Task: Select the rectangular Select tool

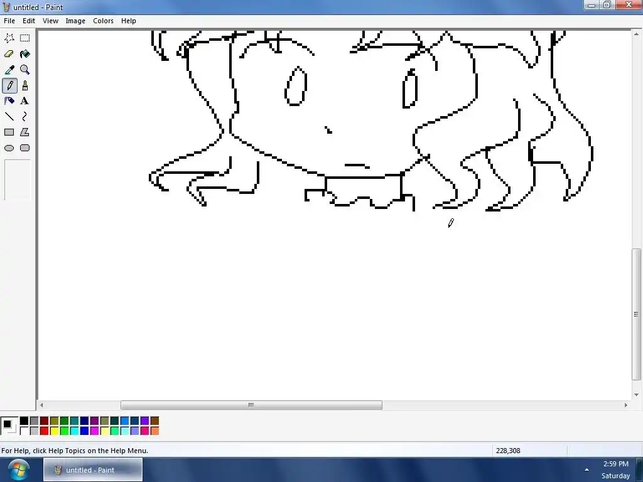Action: [25, 38]
